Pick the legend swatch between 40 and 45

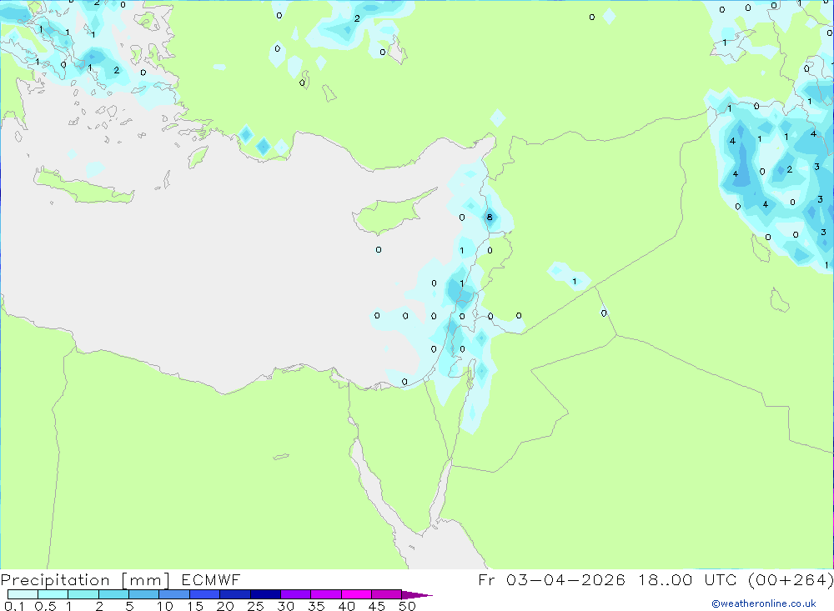(x=356, y=594)
